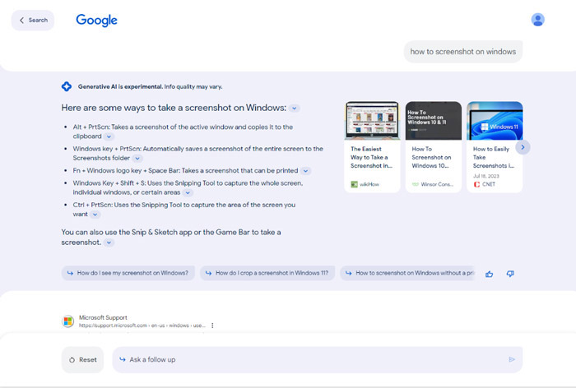This screenshot has width=576, height=388.
Task: Click the wikiHow source icon
Action: pos(354,184)
